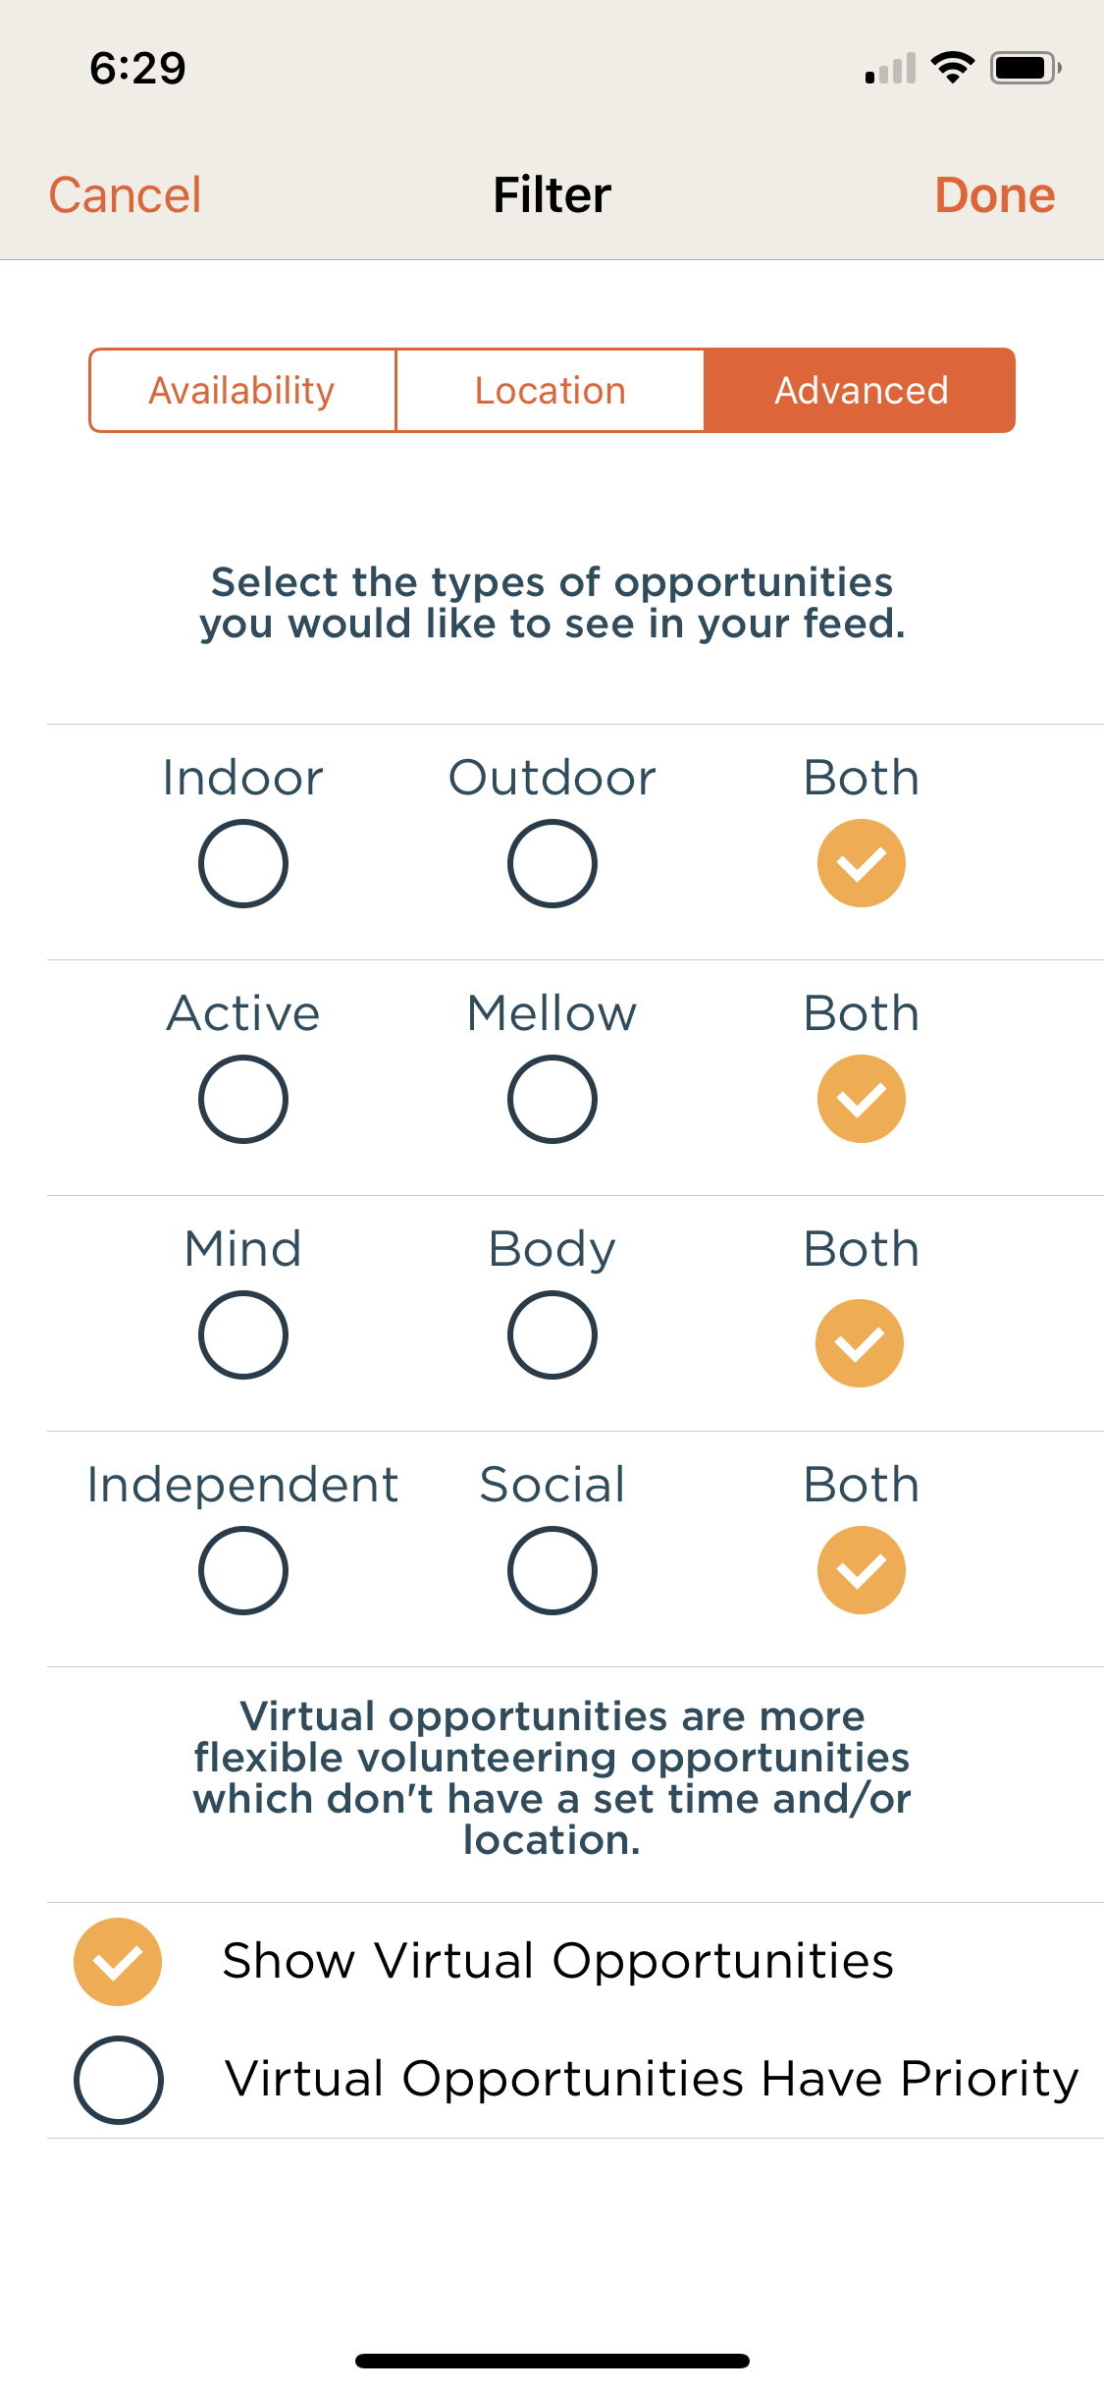
Task: Tap the Both checkmark in Independent/Social row
Action: pos(861,1571)
